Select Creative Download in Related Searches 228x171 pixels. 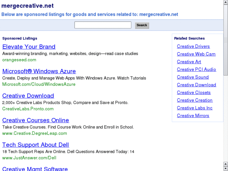click(x=196, y=85)
